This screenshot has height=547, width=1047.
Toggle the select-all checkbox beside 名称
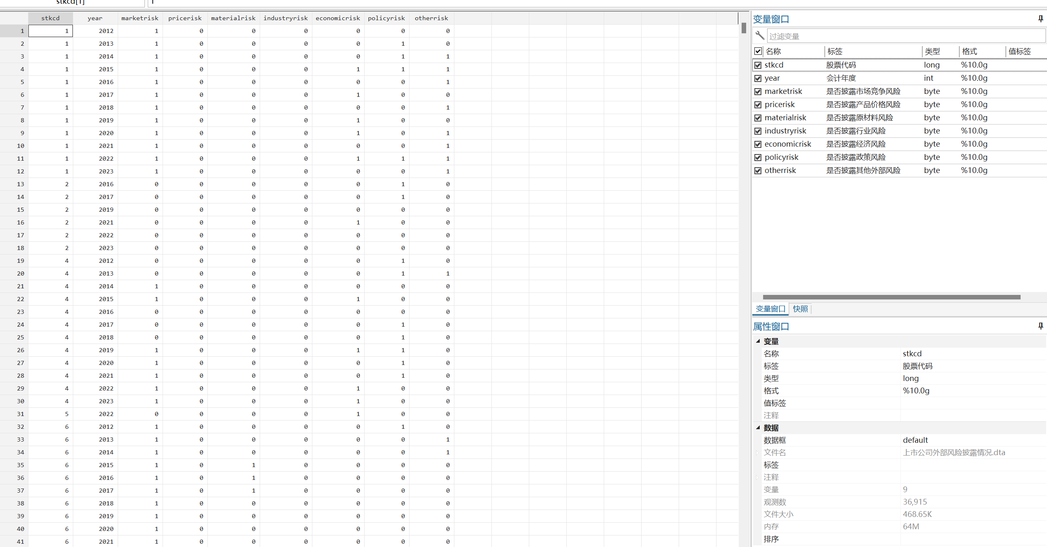[758, 51]
